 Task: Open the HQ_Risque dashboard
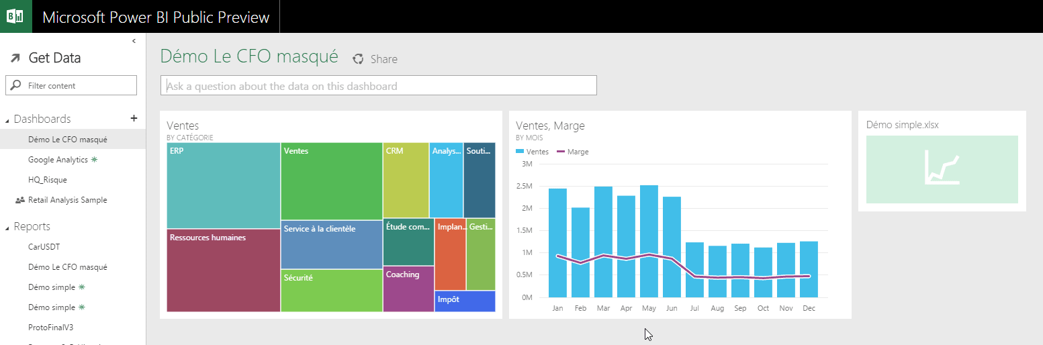(x=47, y=180)
